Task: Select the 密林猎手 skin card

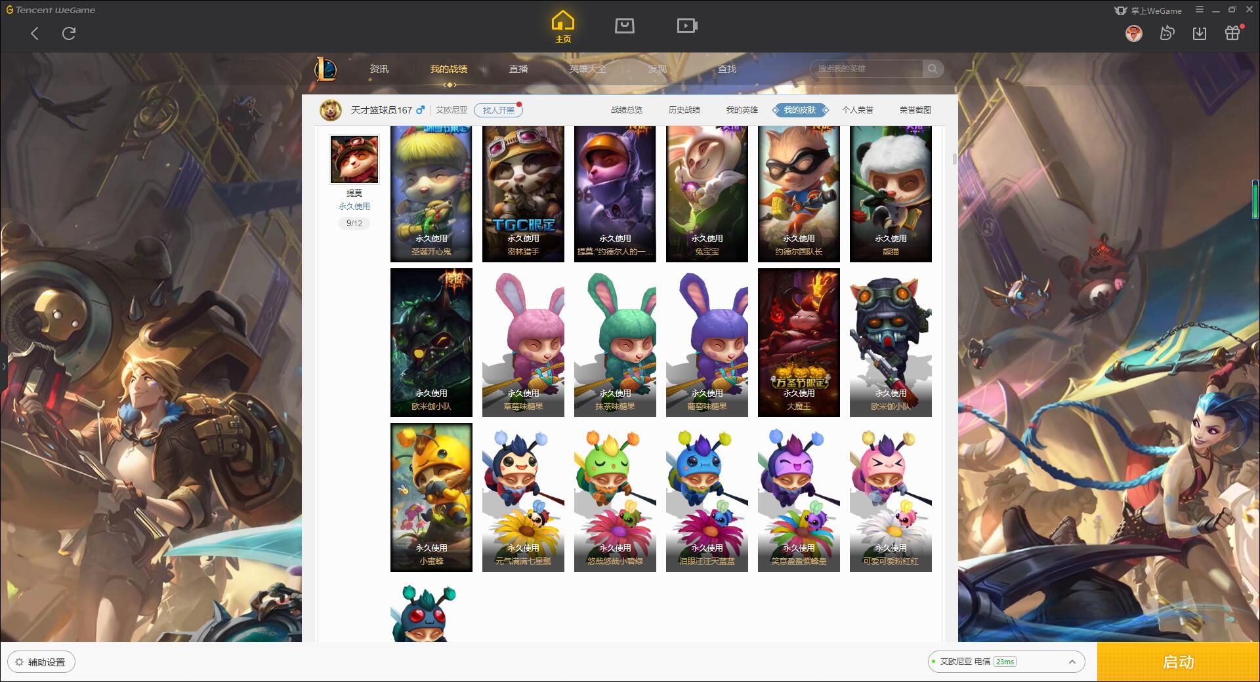Action: pyautogui.click(x=523, y=194)
